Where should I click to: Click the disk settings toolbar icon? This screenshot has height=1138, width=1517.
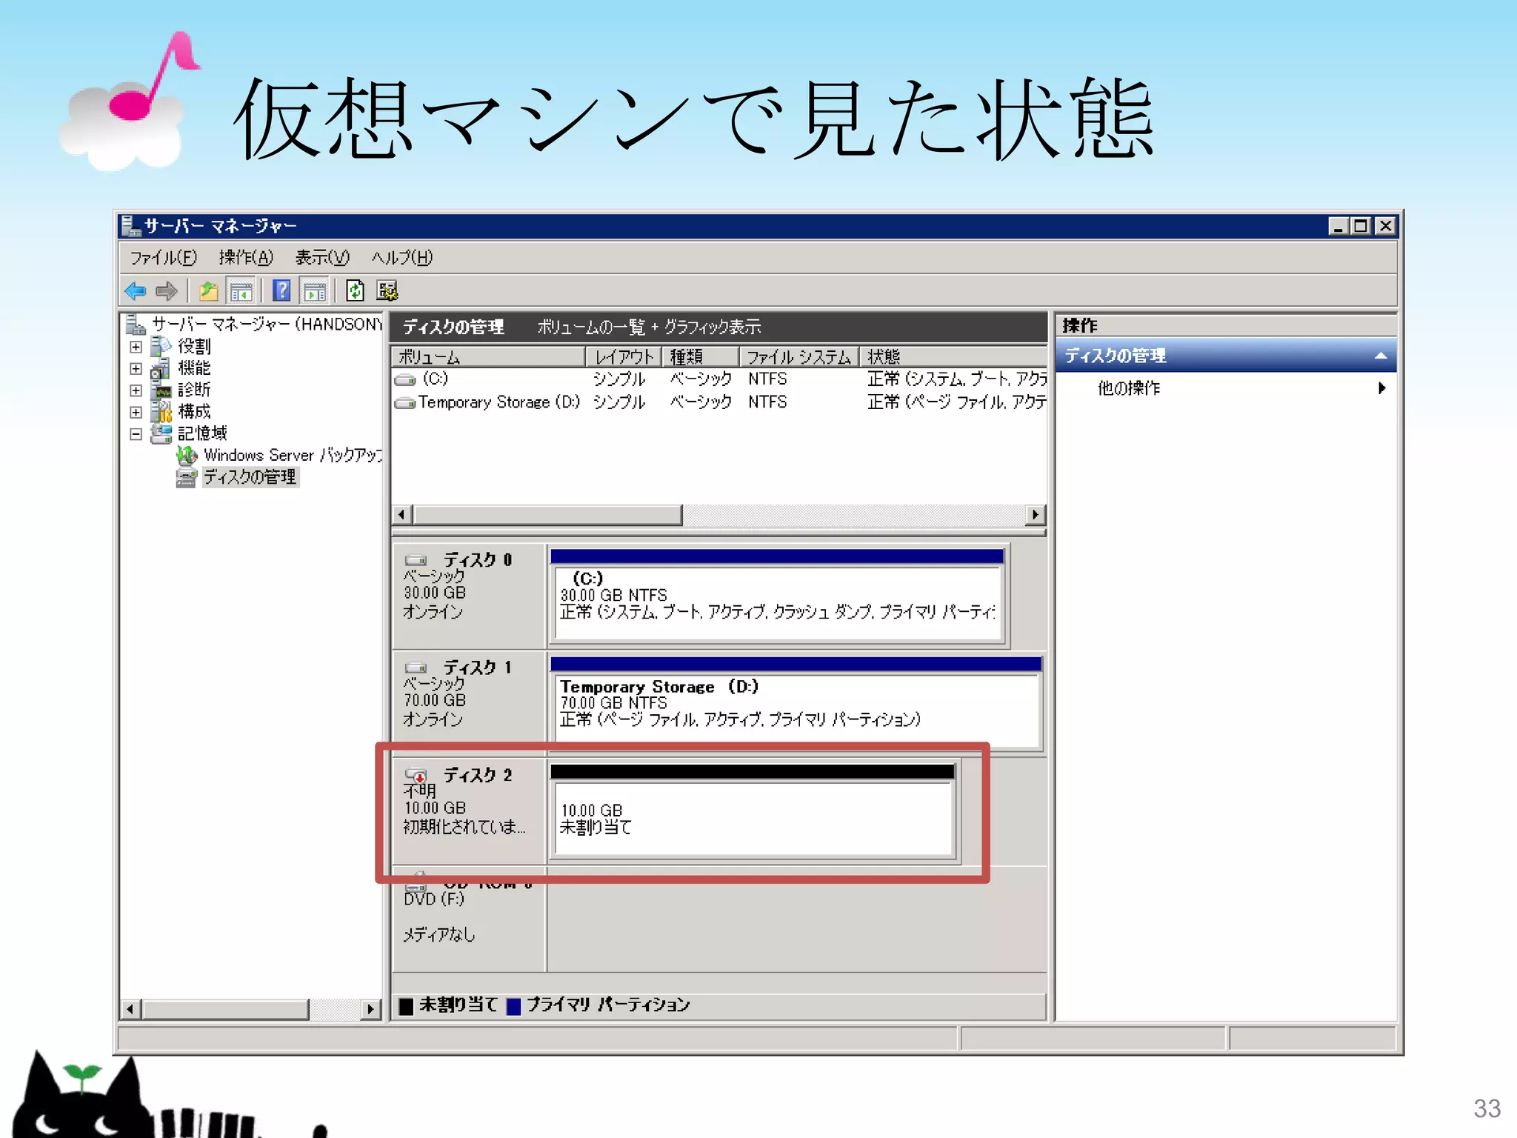(x=387, y=290)
